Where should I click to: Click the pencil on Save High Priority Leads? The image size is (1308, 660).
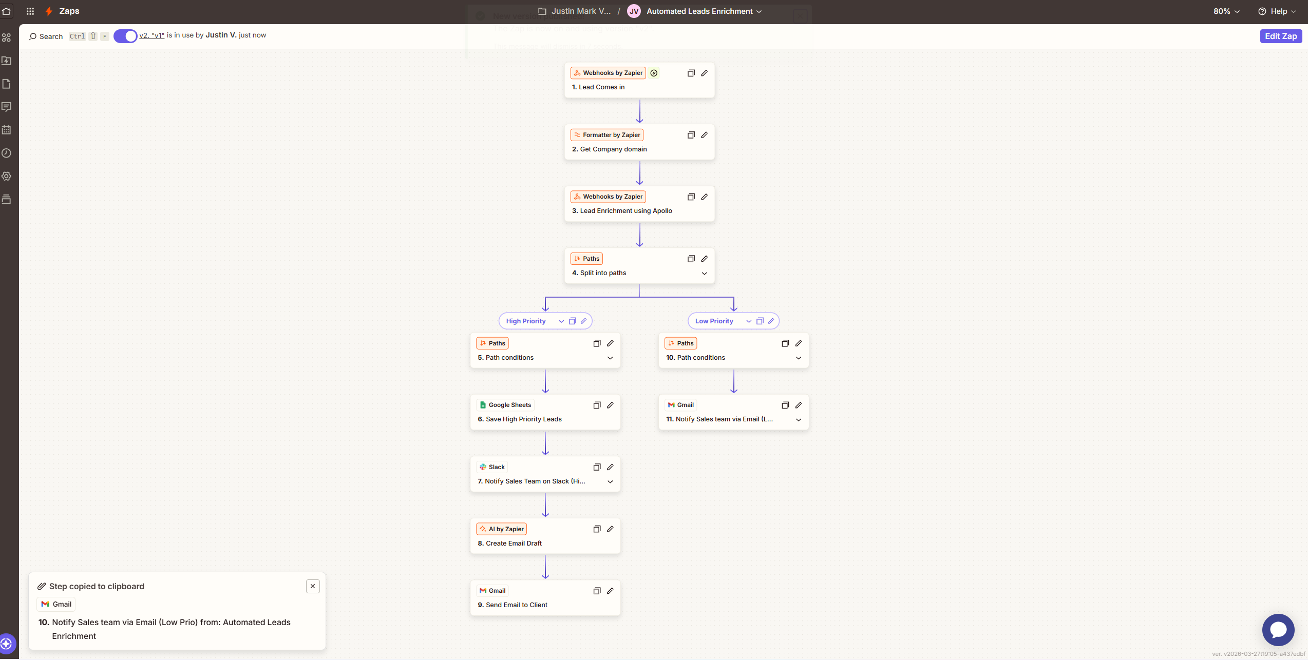(x=610, y=405)
